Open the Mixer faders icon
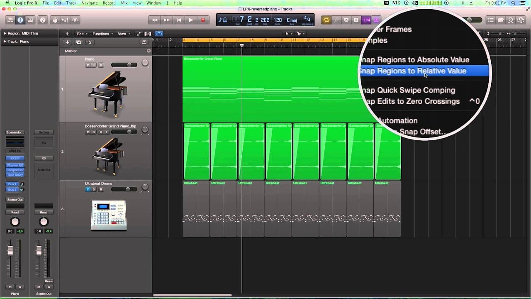 point(65,20)
